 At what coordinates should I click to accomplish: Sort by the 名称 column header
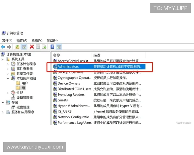(x=57, y=55)
